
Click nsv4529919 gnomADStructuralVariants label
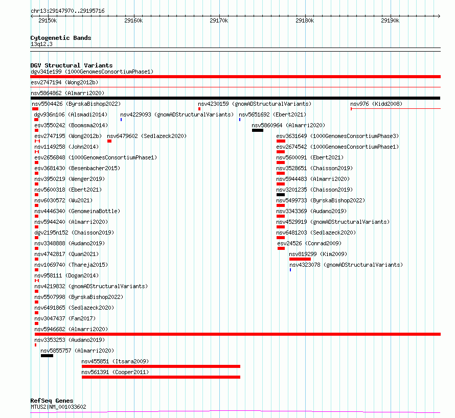click(x=333, y=222)
